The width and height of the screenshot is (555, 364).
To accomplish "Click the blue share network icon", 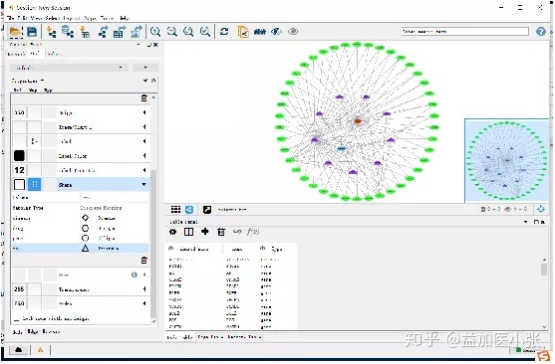I will coord(189,210).
